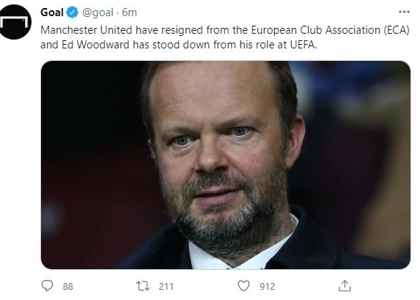Image resolution: width=420 pixels, height=300 pixels.
Task: Click the blue verified badge
Action: click(x=72, y=12)
